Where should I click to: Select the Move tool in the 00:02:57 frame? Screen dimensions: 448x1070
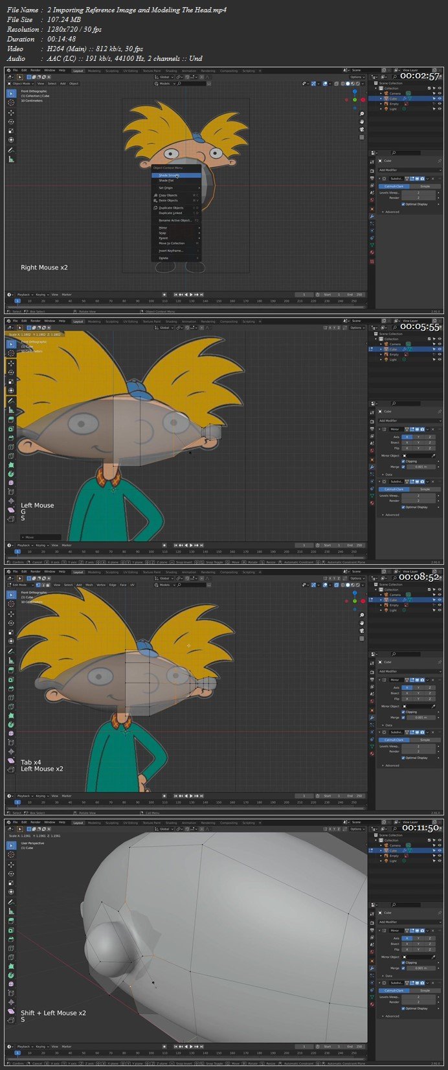[11, 112]
